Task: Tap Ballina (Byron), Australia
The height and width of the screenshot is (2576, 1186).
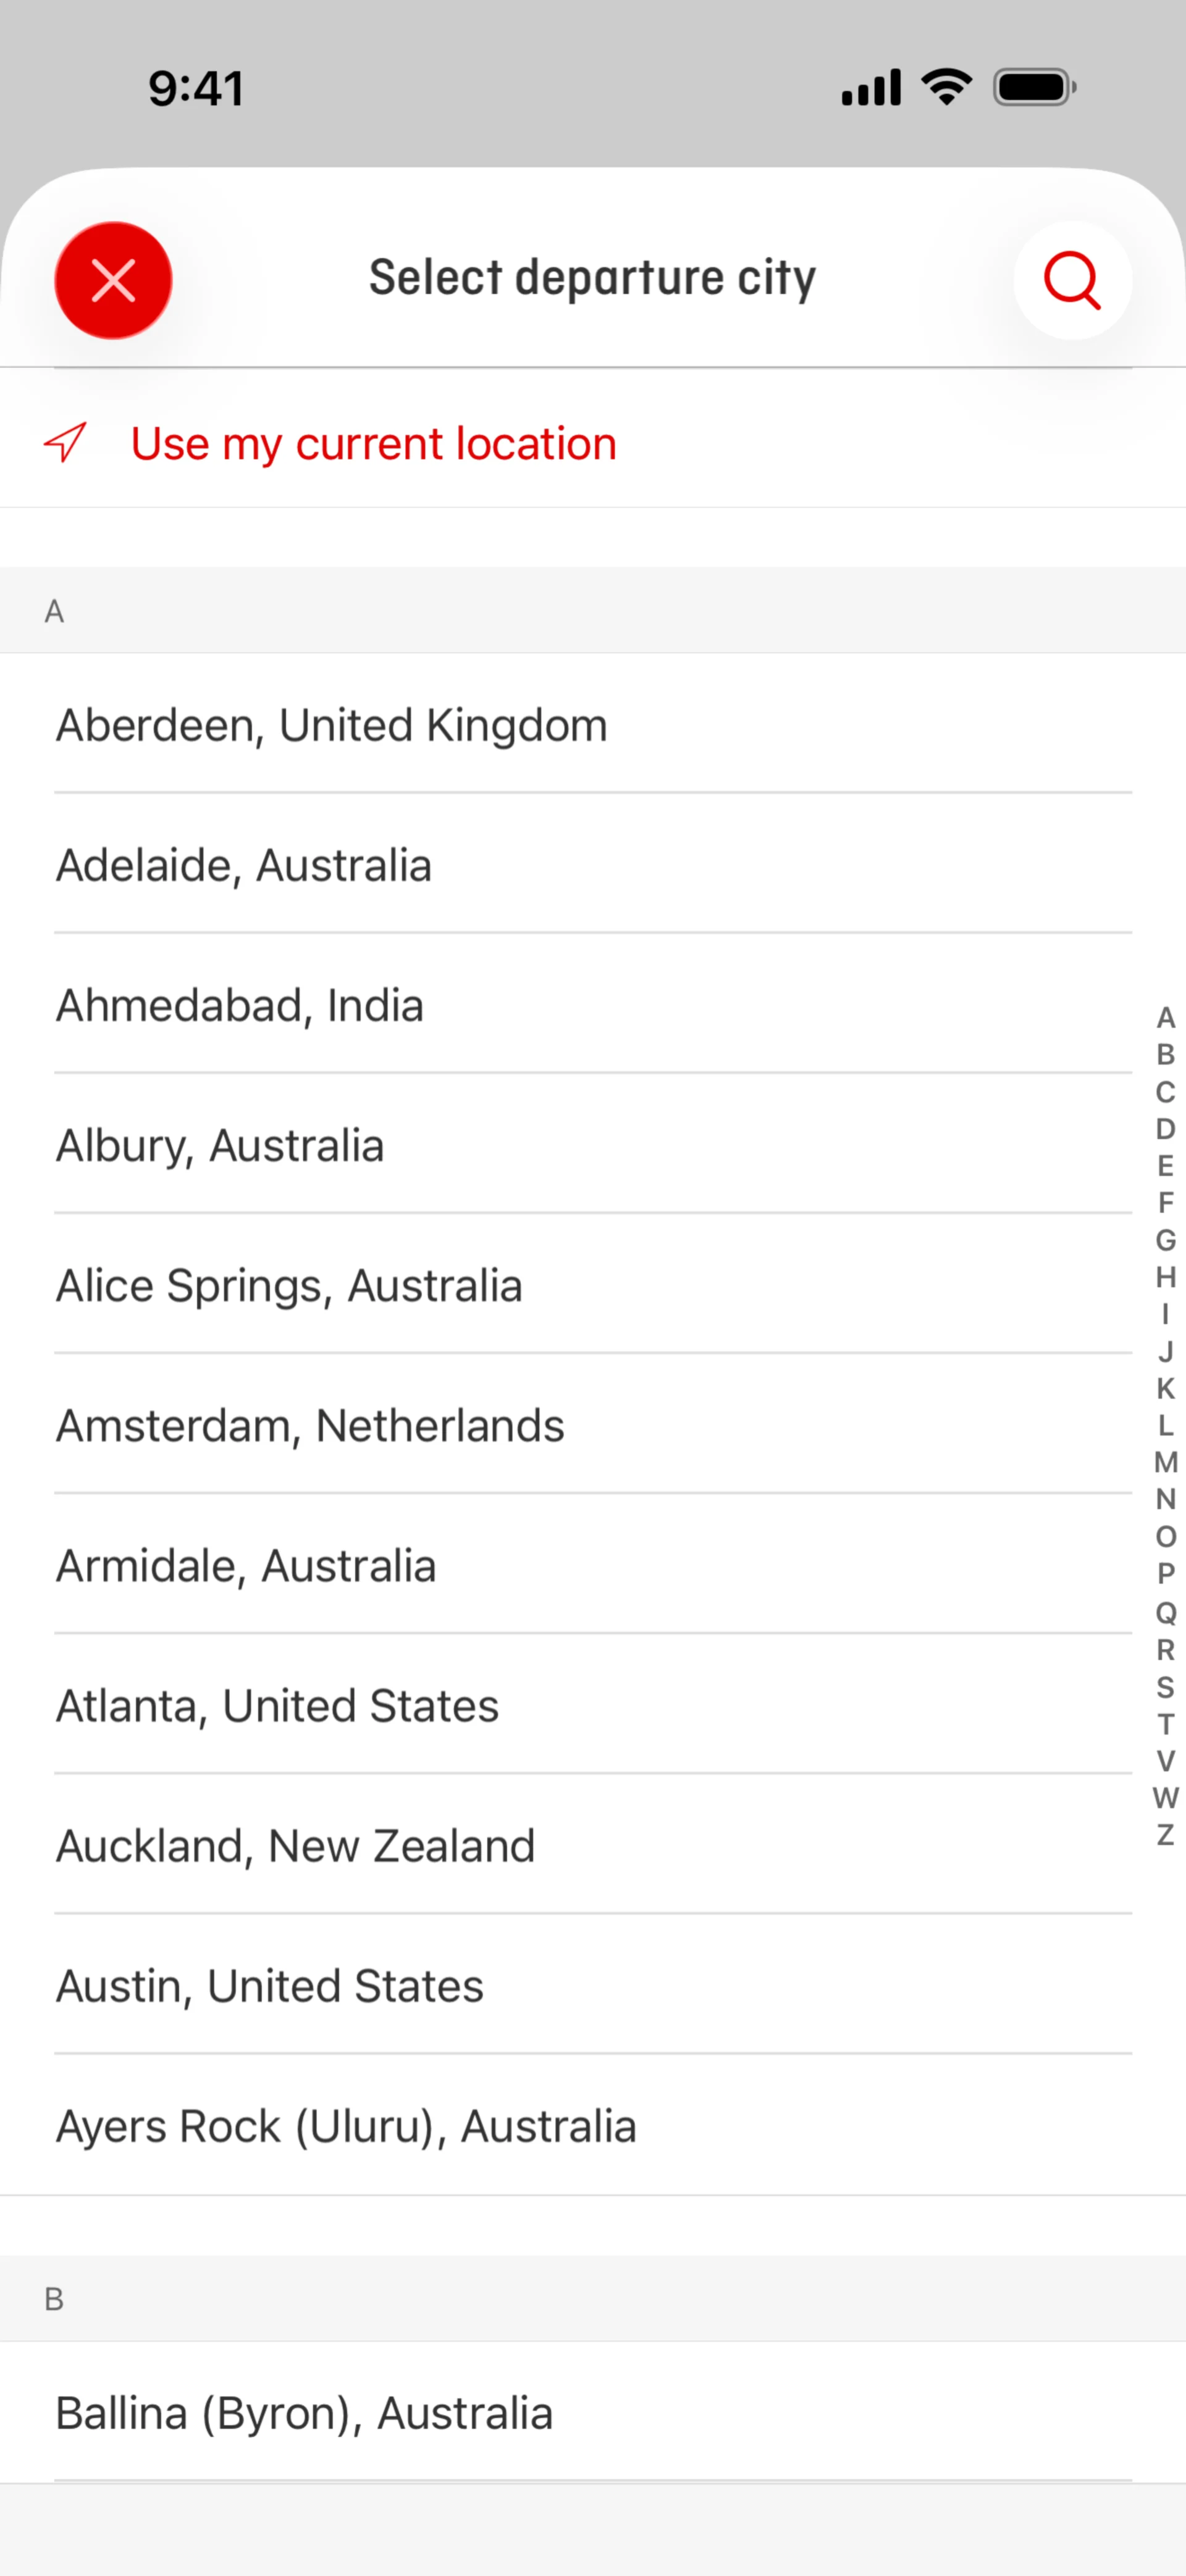Action: [x=304, y=2412]
